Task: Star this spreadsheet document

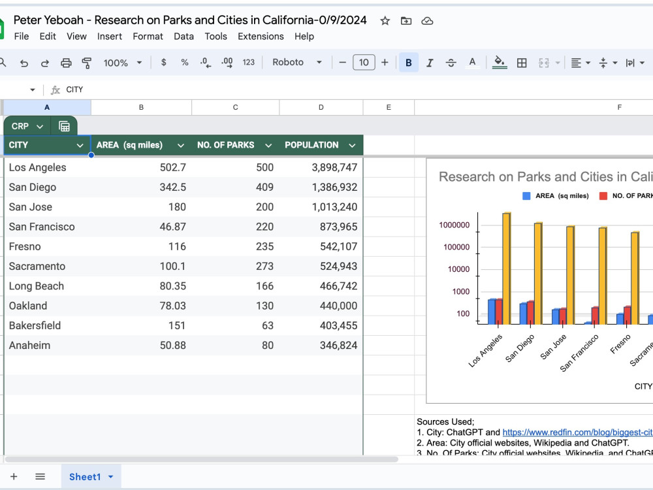Action: (385, 21)
